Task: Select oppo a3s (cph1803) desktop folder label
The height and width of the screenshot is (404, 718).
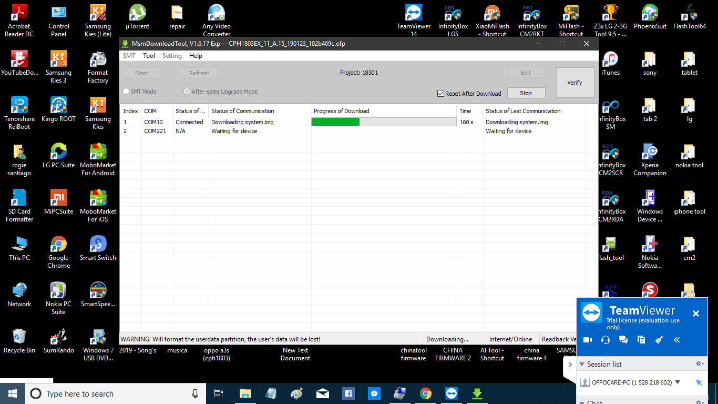Action: (x=217, y=354)
